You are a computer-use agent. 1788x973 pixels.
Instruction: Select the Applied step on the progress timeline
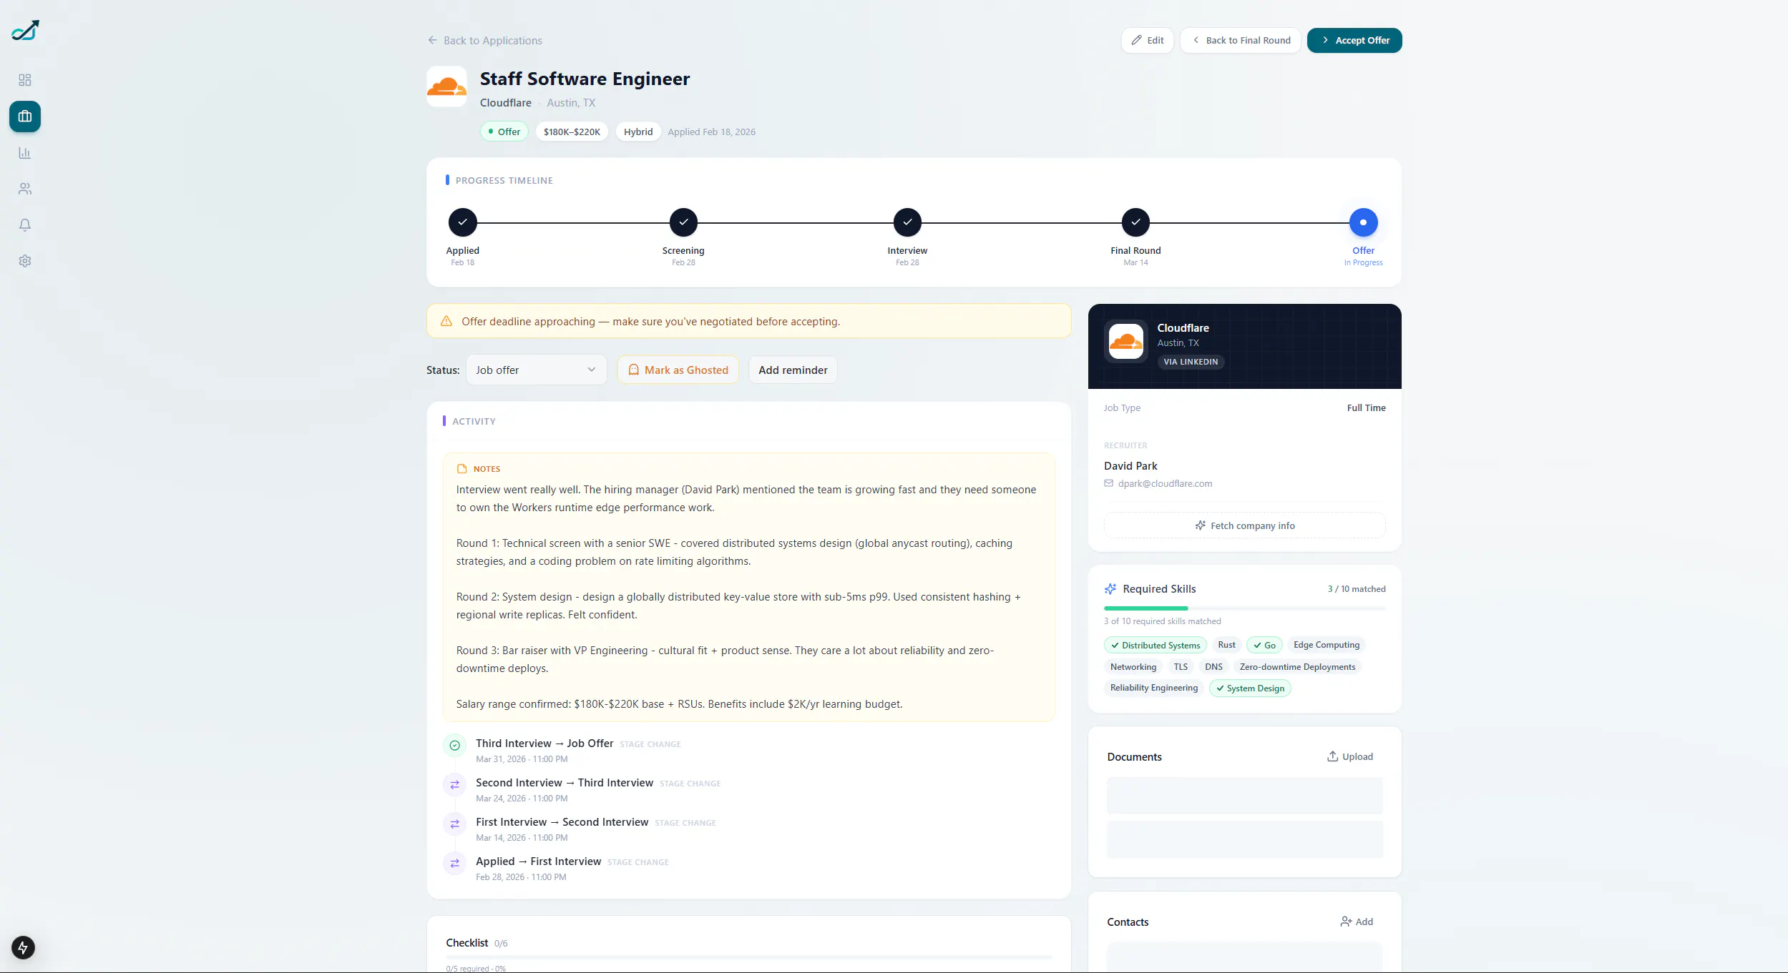click(x=463, y=222)
